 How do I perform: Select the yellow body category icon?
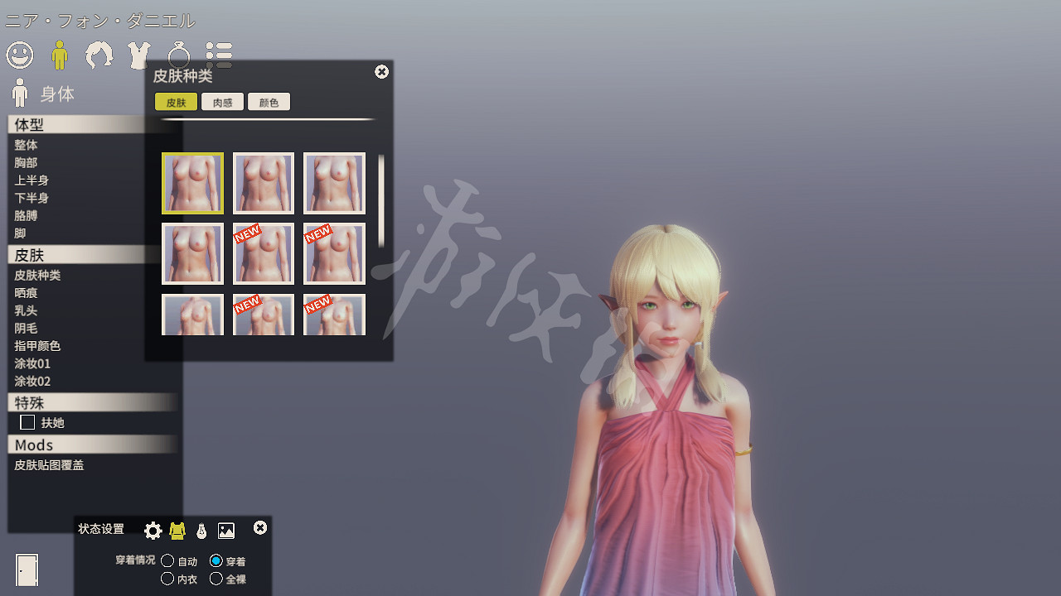click(x=60, y=55)
